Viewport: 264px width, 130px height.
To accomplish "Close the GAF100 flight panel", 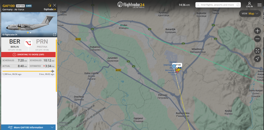I will pyautogui.click(x=54, y=5).
